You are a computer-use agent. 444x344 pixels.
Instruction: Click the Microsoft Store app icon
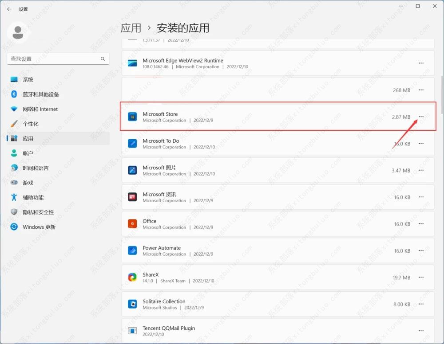pos(132,117)
